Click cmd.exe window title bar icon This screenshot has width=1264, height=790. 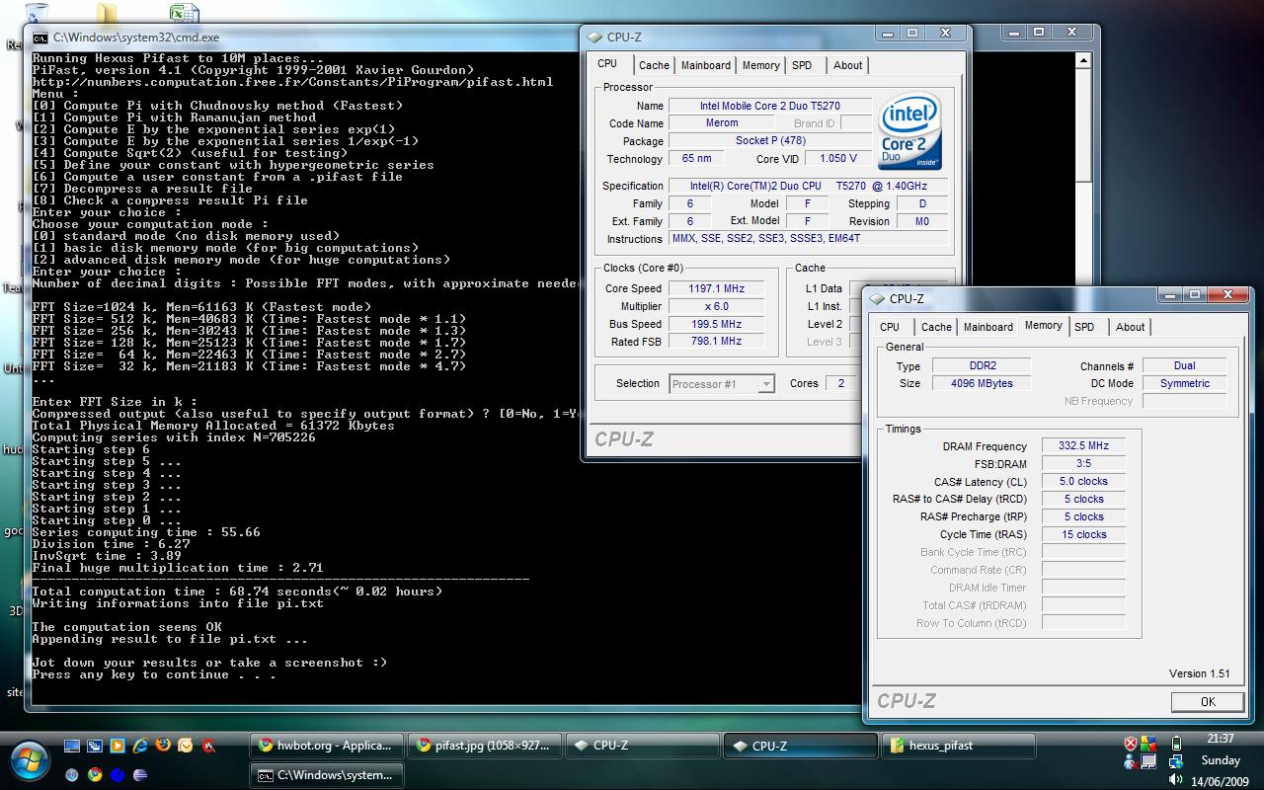coord(40,38)
